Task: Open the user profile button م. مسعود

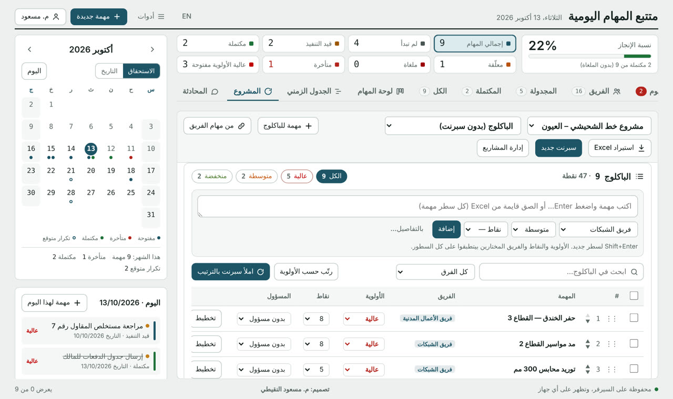Action: point(40,17)
